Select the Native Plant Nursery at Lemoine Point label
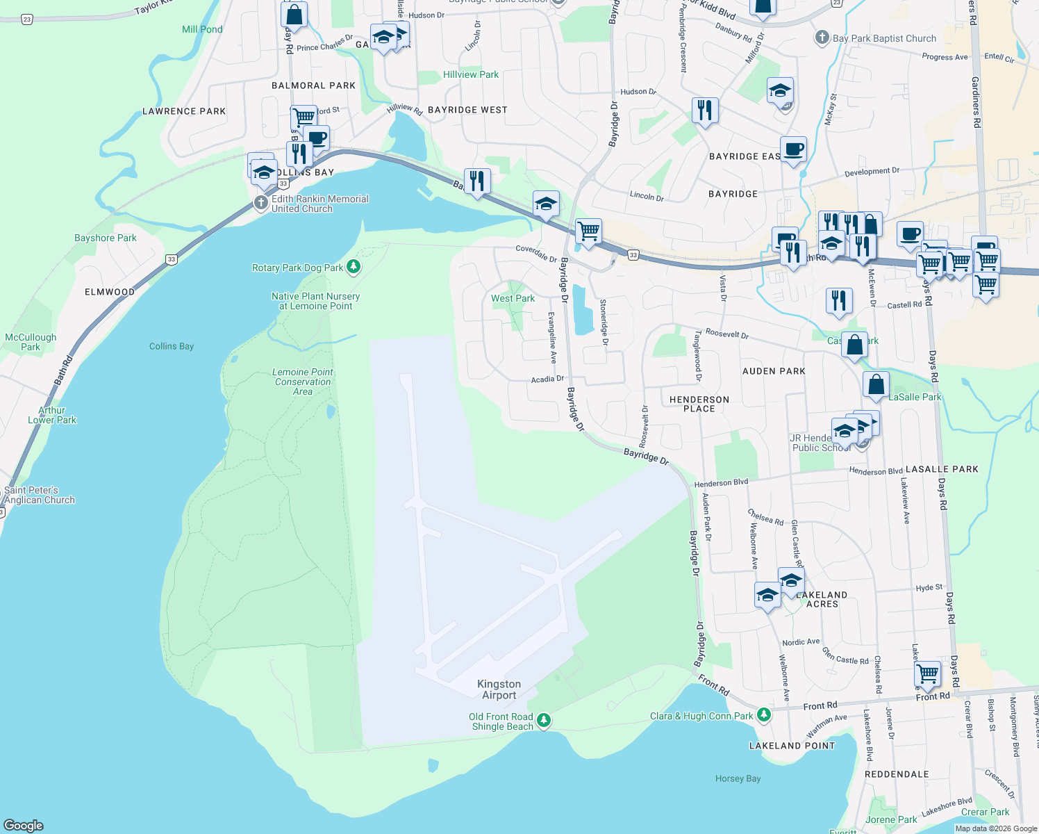This screenshot has height=834, width=1039. tap(315, 301)
